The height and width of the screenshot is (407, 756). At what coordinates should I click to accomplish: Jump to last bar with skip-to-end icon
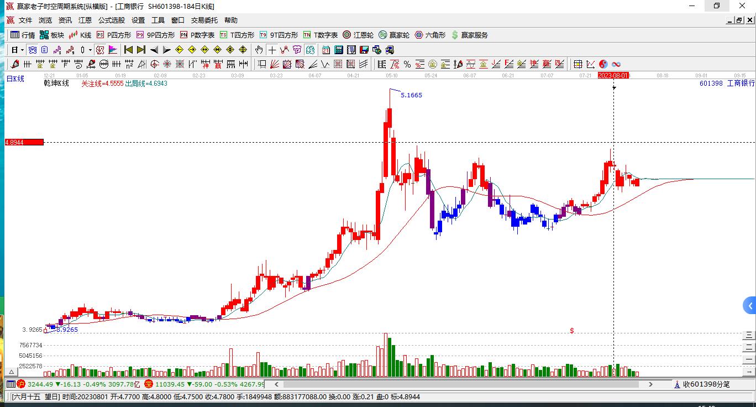tap(141, 50)
